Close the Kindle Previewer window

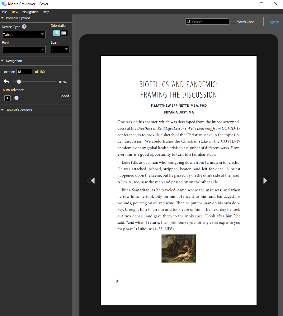point(276,4)
